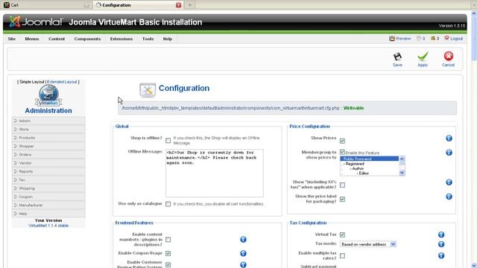The height and width of the screenshot is (268, 477).
Task: Open a new browser tab
Action: tap(190, 5)
